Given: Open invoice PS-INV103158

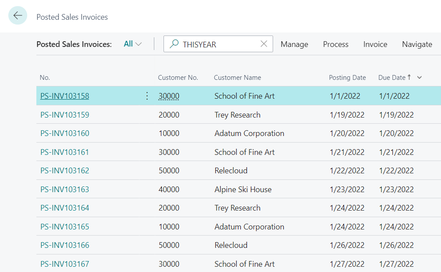Looking at the screenshot, I should 64,96.
